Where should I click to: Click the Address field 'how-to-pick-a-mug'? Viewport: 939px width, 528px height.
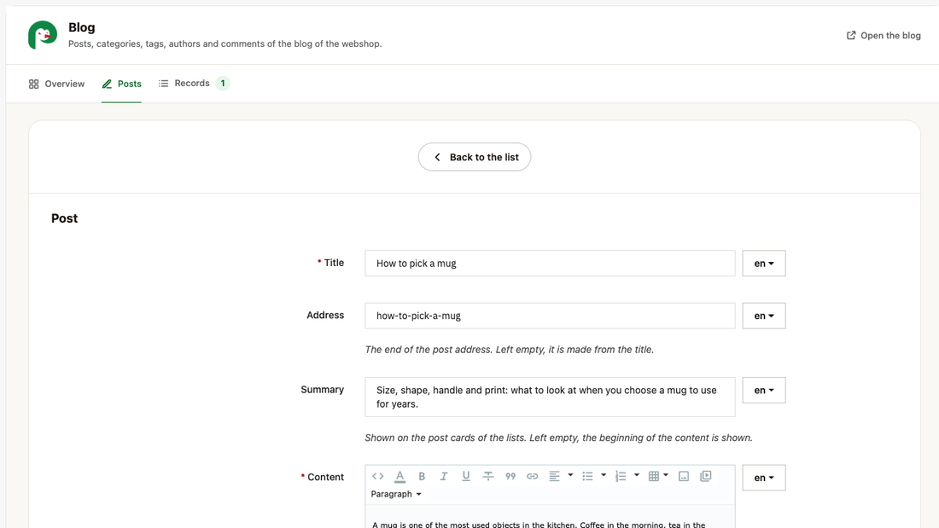click(x=550, y=316)
